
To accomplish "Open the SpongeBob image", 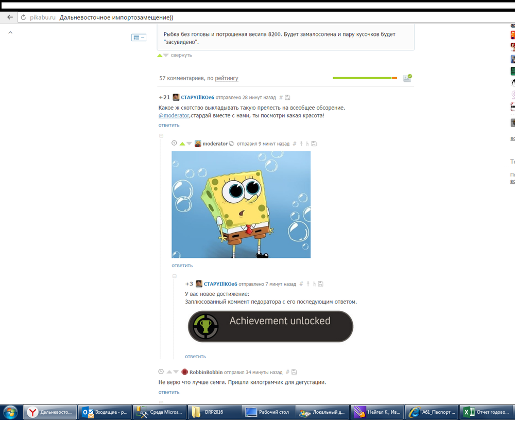I will tap(241, 204).
